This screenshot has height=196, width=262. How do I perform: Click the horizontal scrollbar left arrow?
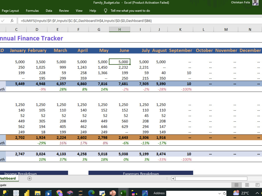tap(173, 179)
